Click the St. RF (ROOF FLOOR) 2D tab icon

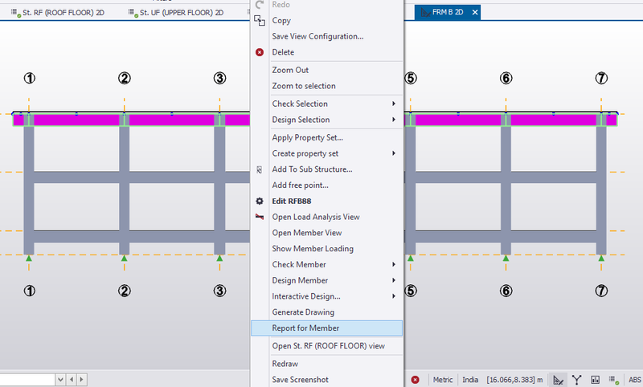(x=16, y=13)
